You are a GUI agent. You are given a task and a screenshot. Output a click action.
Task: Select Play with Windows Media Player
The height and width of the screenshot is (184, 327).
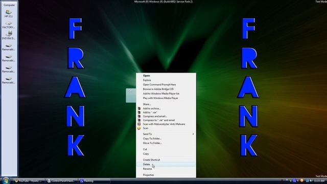tap(166, 98)
